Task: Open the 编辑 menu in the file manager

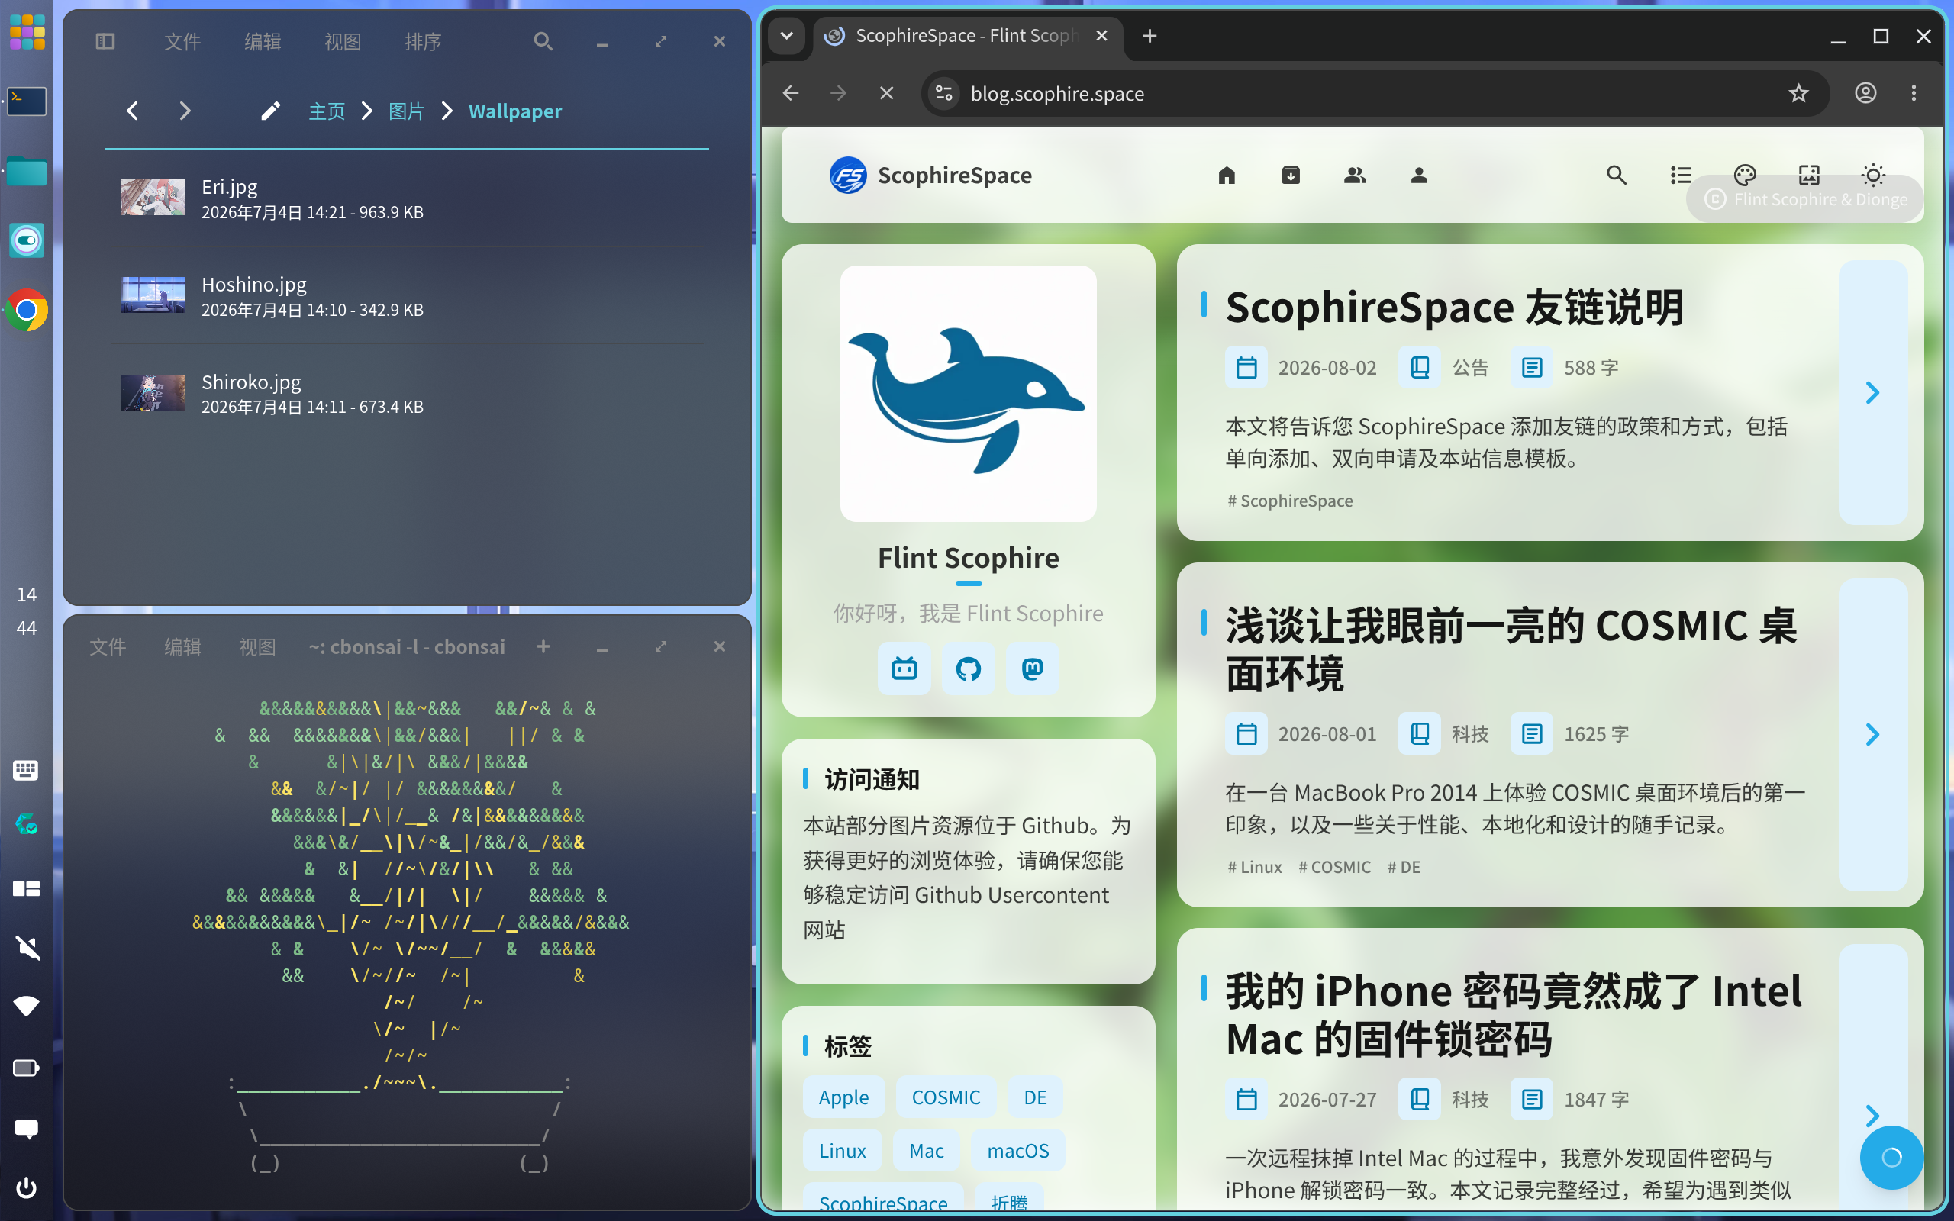Action: 263,41
